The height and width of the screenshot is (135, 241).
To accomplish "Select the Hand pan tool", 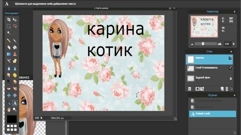I will [x=9, y=109].
